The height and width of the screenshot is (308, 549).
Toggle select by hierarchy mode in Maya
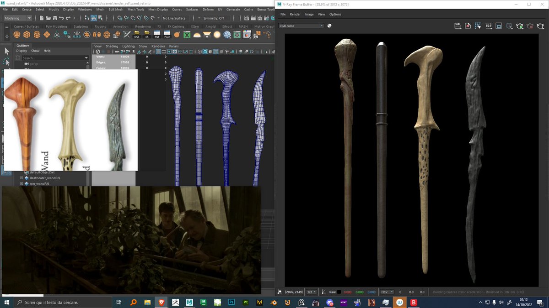[x=87, y=18]
